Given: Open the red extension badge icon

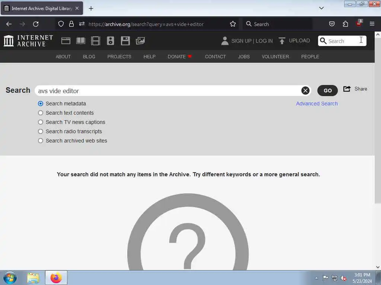Looking at the screenshot, I should point(359,23).
